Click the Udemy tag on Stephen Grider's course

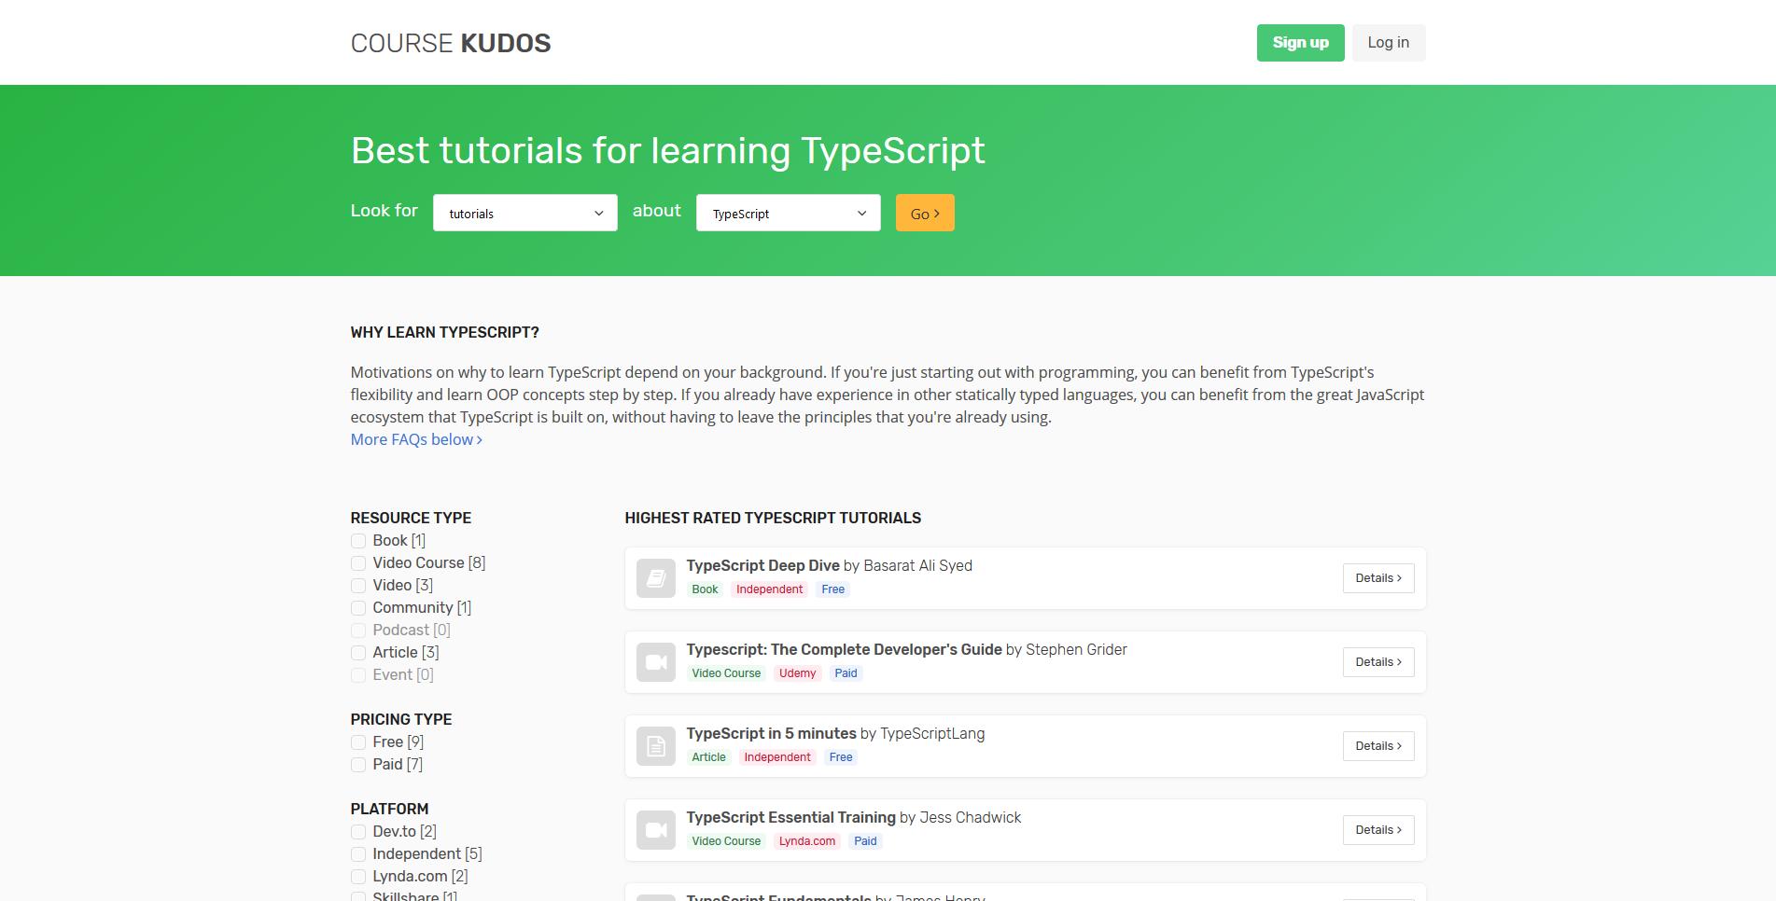[x=797, y=673]
